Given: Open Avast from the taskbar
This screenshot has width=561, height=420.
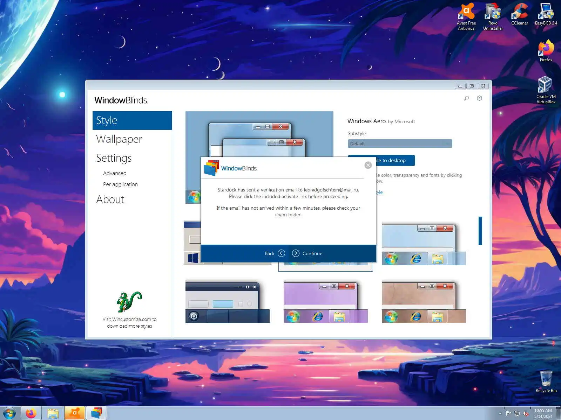Looking at the screenshot, I should tap(75, 413).
